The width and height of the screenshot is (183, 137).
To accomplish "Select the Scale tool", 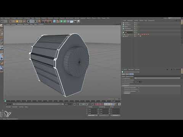I will [21, 21].
